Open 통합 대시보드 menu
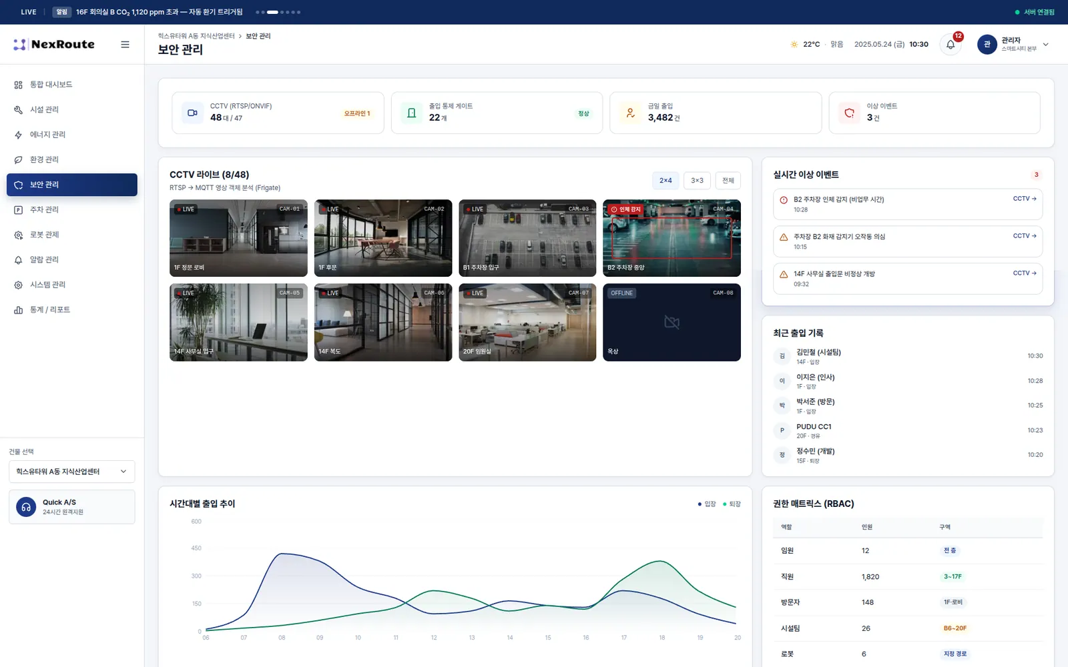This screenshot has width=1068, height=667. (72, 85)
